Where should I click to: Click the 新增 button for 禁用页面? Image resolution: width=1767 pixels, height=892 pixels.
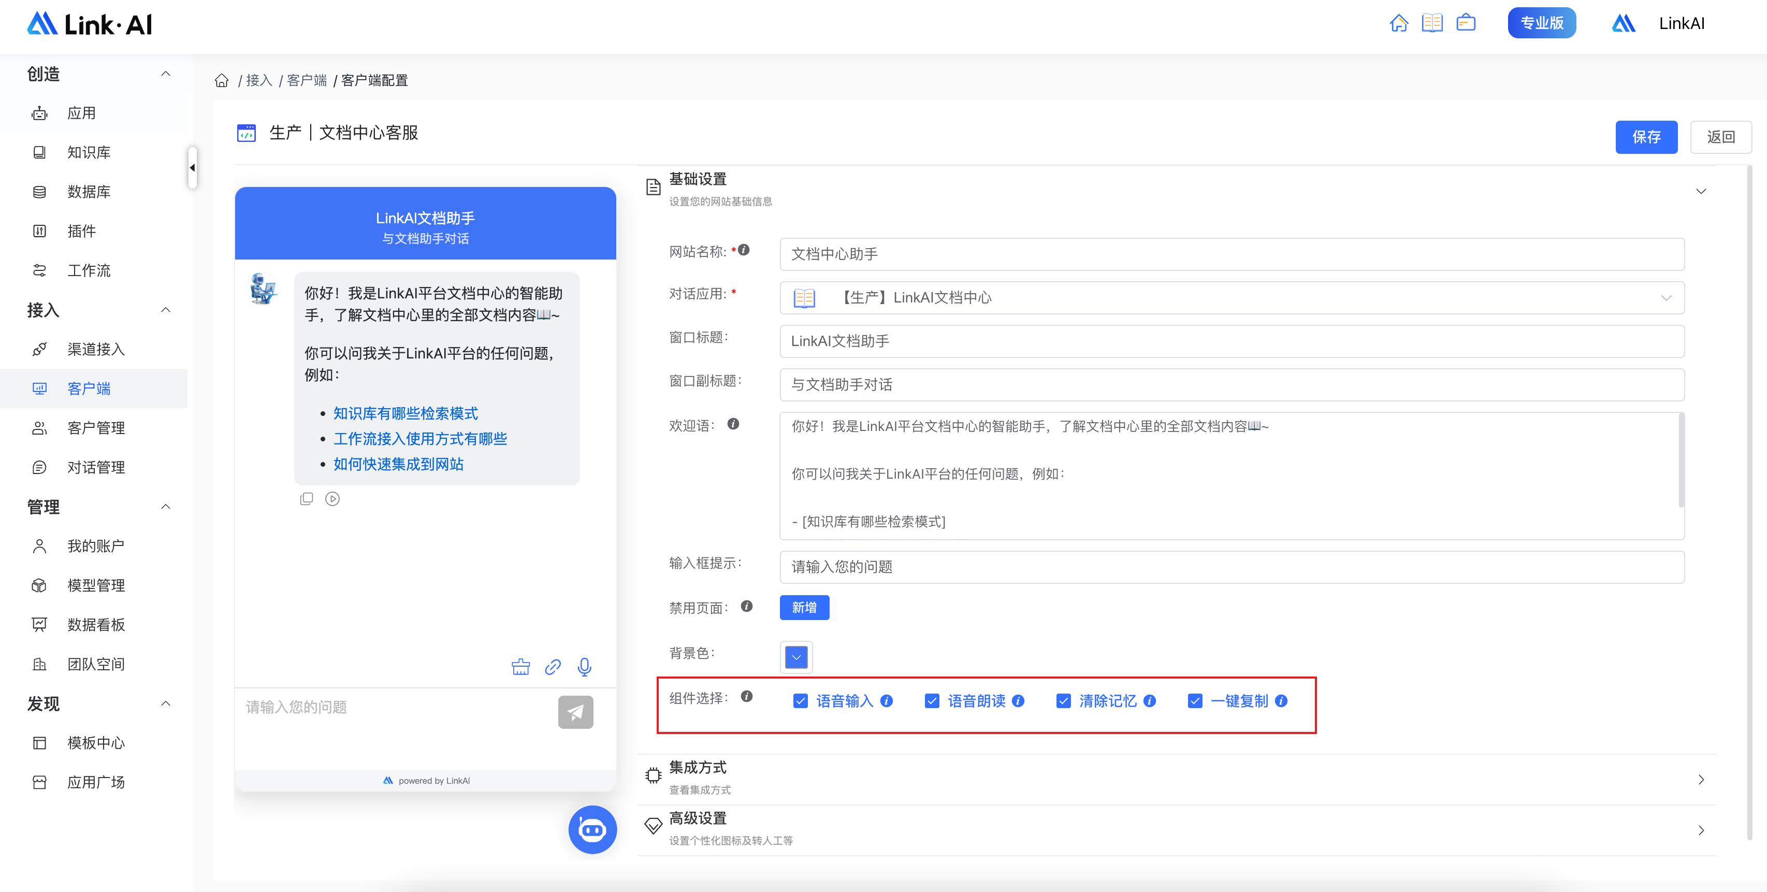tap(805, 607)
